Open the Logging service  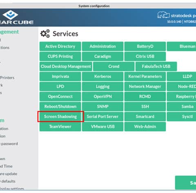[102, 86]
